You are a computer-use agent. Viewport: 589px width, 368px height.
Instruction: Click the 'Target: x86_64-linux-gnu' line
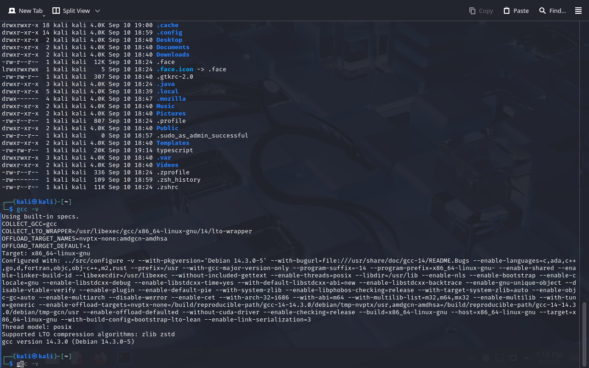pos(46,253)
